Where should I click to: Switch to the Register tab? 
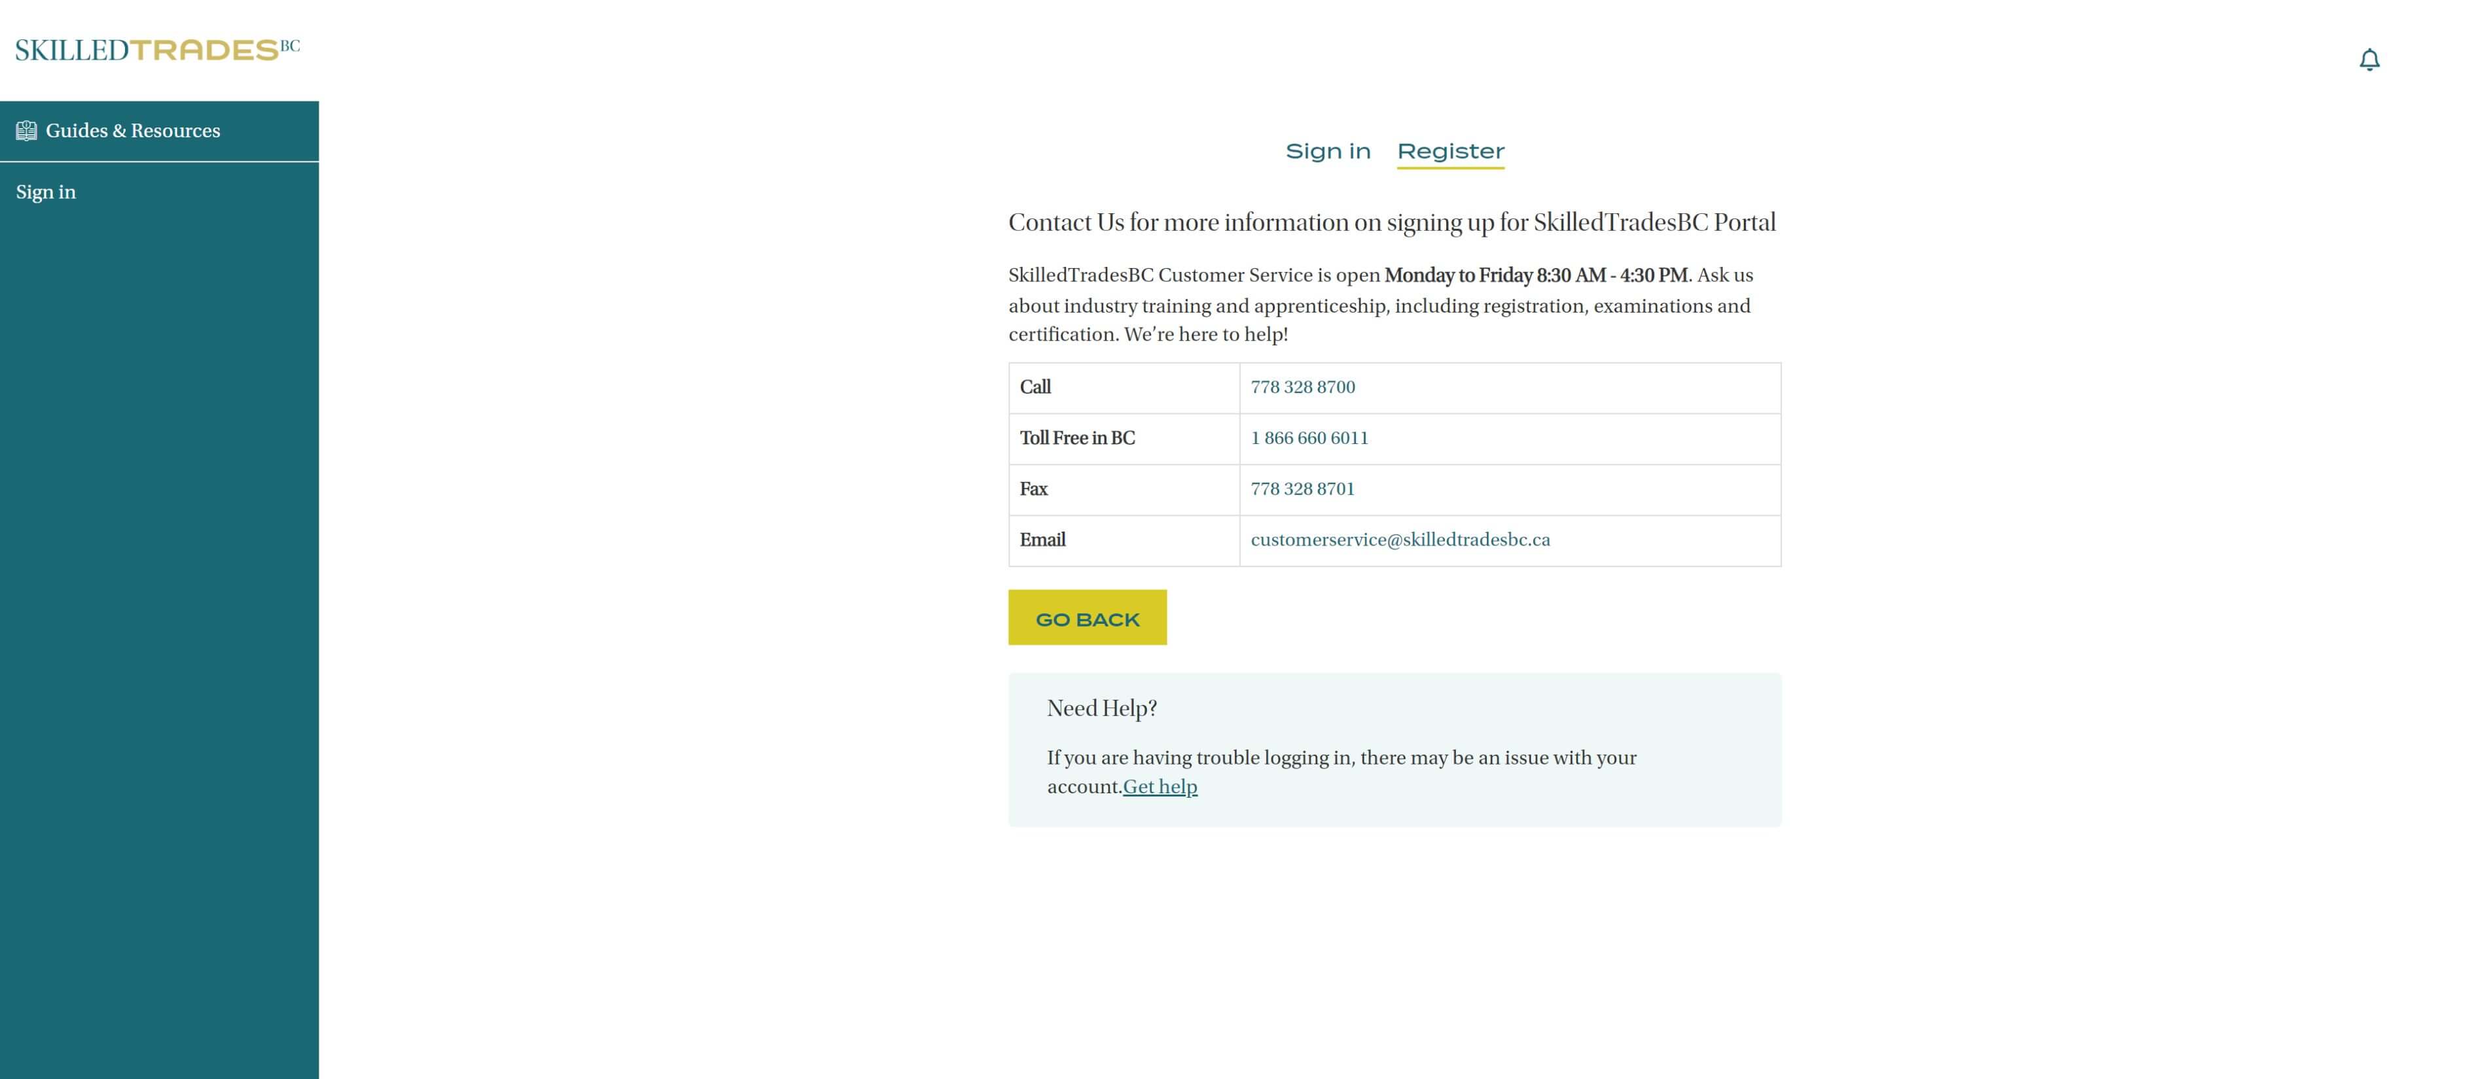click(1450, 151)
